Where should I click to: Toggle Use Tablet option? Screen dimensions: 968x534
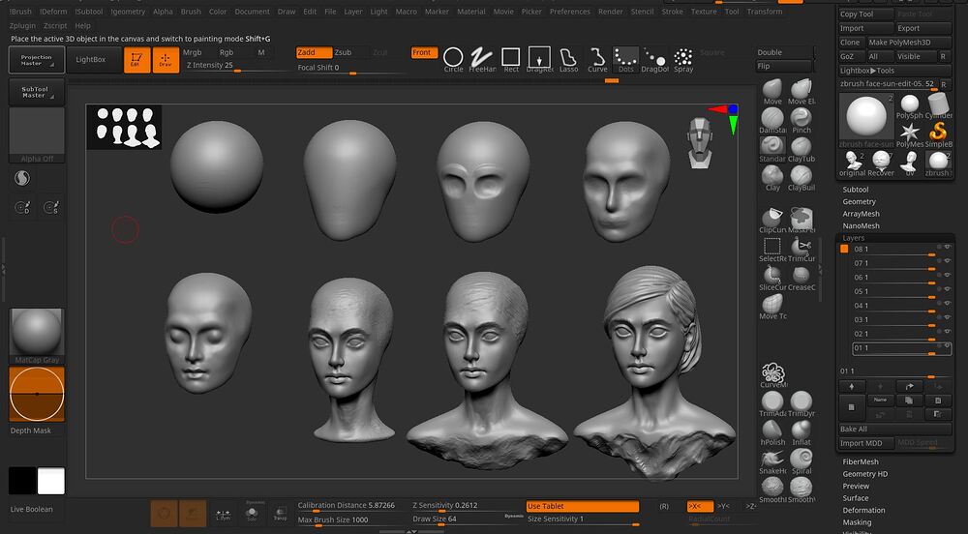pos(582,506)
